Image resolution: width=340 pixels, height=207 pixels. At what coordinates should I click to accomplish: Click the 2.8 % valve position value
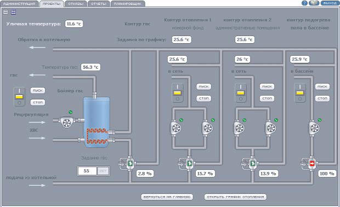[x=145, y=174]
